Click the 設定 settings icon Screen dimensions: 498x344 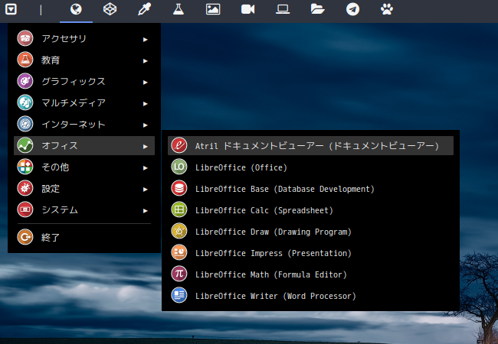coord(25,188)
